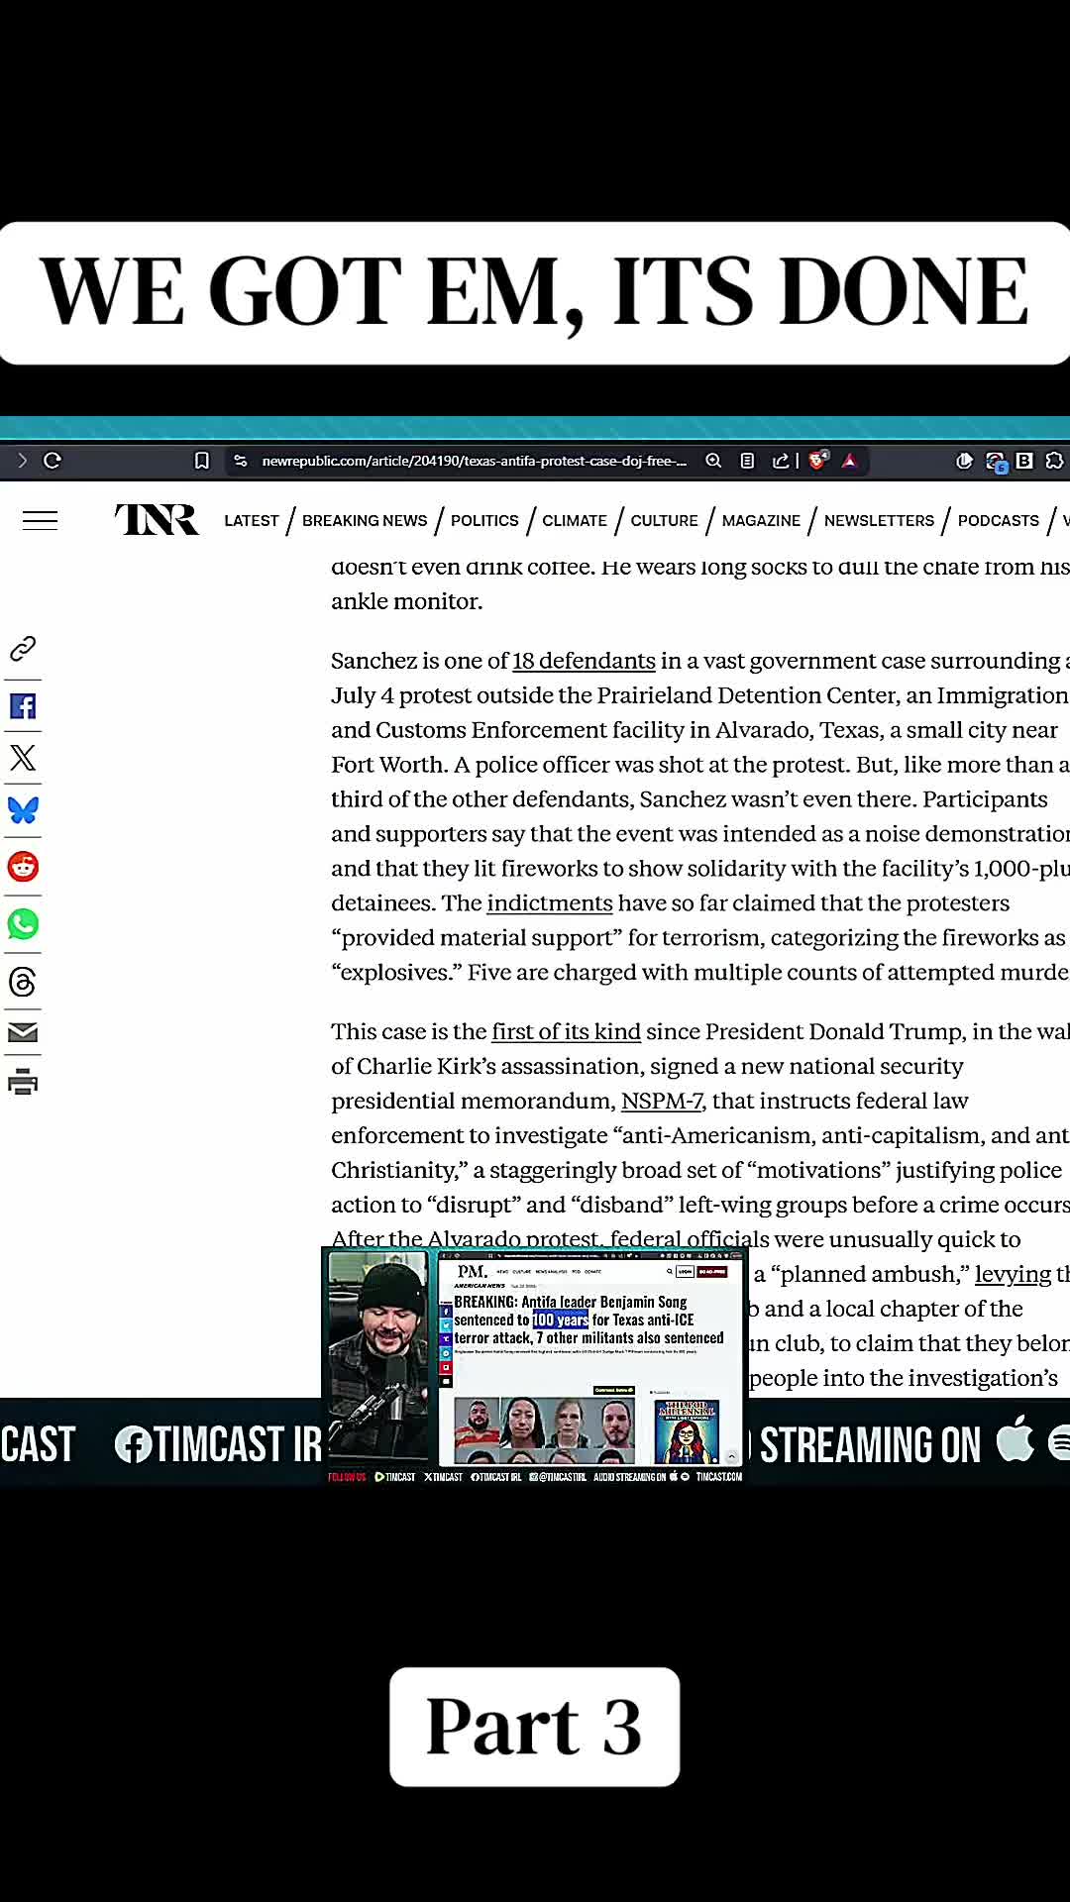The image size is (1070, 1902).
Task: Follow the "first of its kind" link
Action: [567, 1032]
